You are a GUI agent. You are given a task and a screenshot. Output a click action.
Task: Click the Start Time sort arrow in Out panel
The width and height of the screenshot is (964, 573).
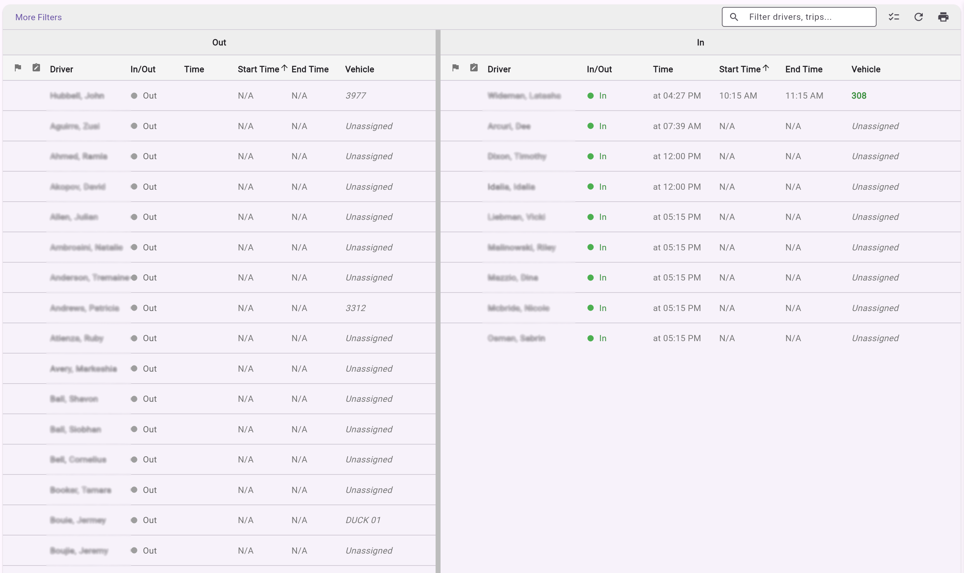(x=285, y=67)
